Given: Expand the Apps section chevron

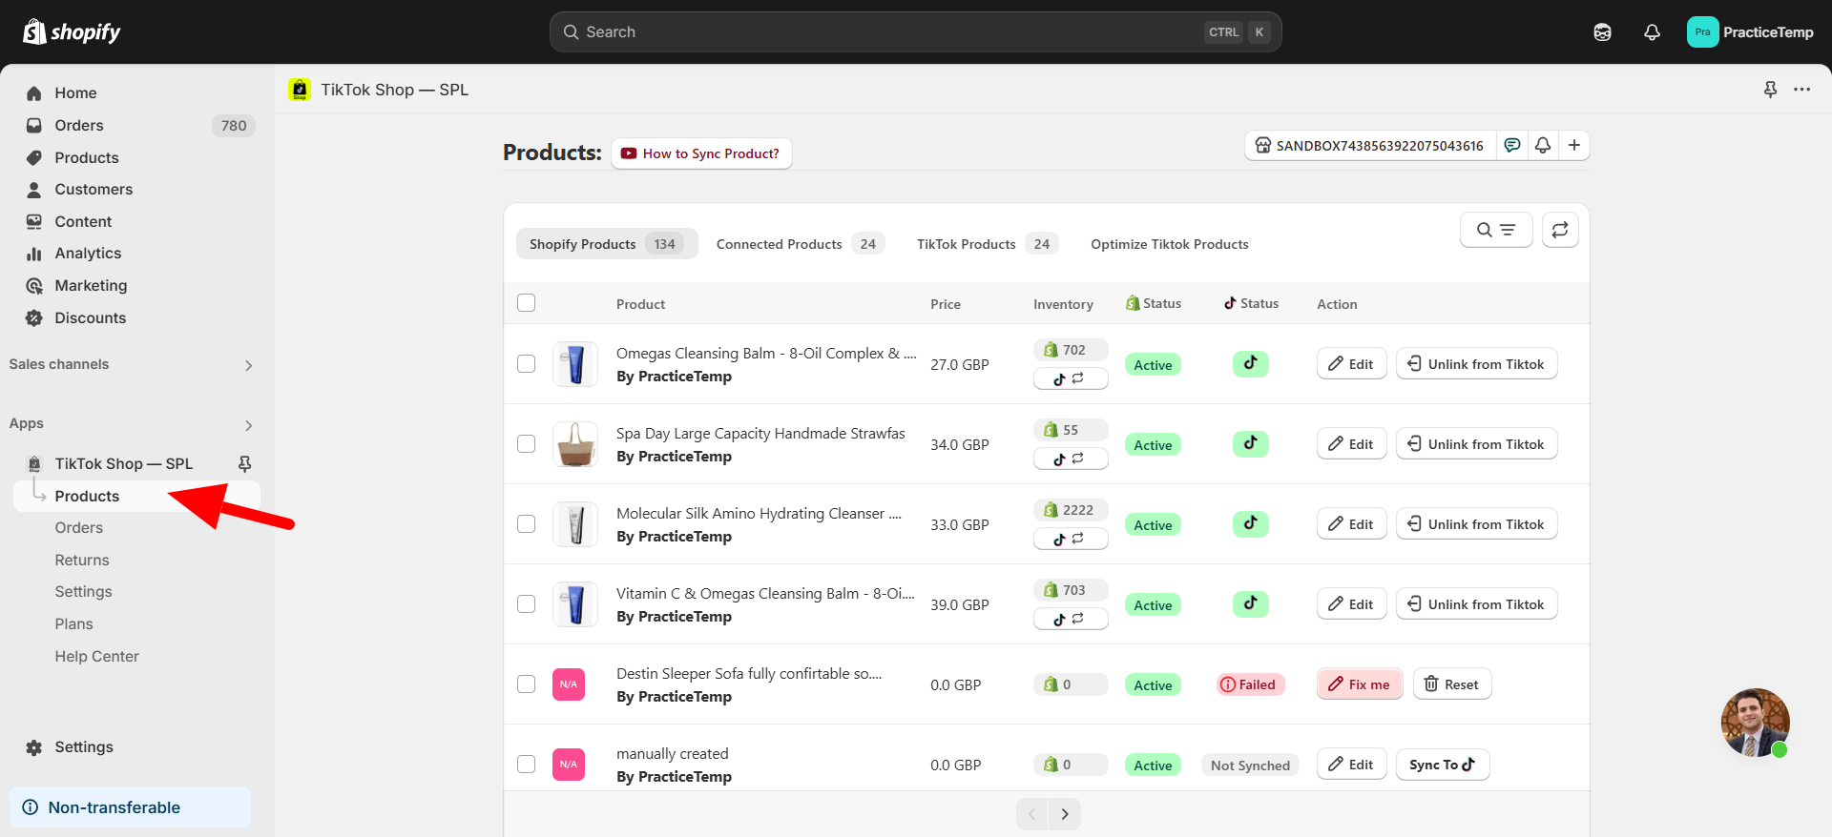Looking at the screenshot, I should coord(248,425).
